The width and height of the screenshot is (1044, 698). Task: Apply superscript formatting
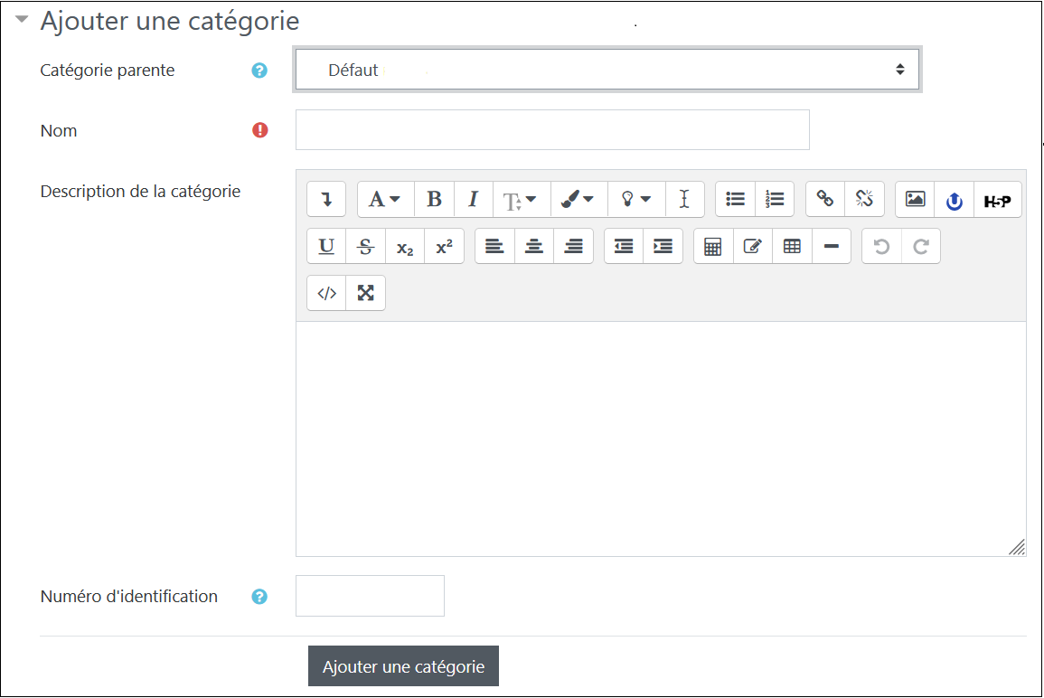click(443, 245)
